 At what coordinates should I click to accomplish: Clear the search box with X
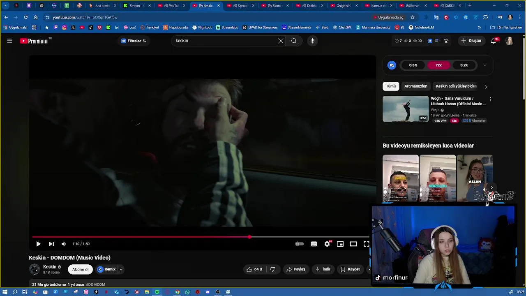click(281, 41)
